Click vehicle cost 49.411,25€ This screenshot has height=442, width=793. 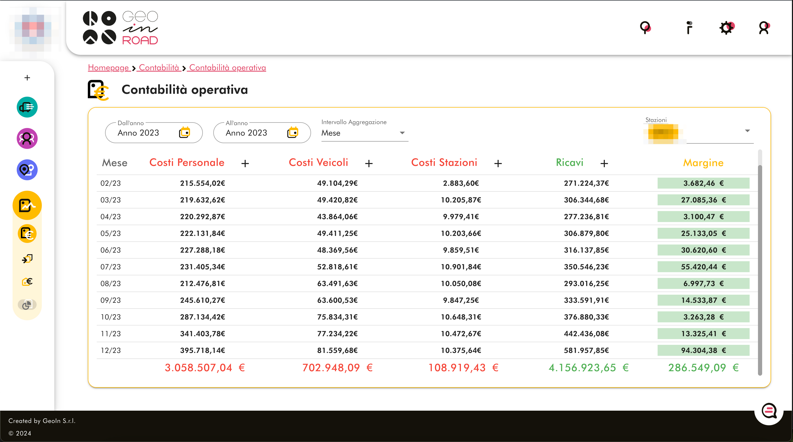[337, 233]
